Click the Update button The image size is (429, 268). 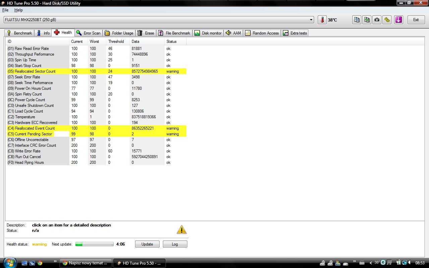(147, 244)
